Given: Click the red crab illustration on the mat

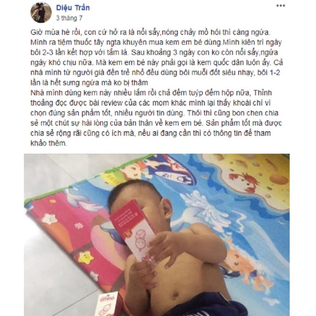Looking at the screenshot, I should (244, 181).
